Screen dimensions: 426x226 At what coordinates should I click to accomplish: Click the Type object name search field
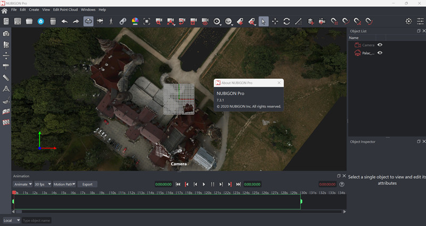coord(36,220)
